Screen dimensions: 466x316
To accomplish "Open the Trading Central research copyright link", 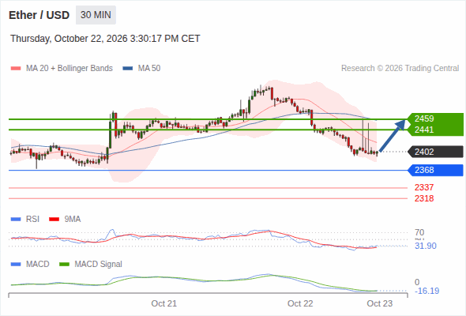I will (400, 69).
